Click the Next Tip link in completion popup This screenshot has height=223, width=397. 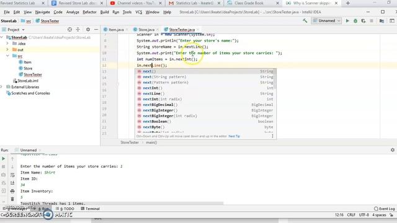point(234,136)
